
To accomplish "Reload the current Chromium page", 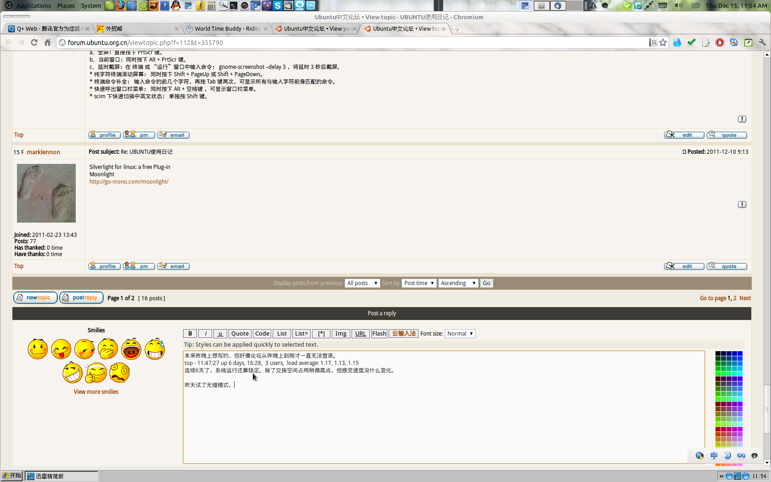I will click(x=34, y=42).
